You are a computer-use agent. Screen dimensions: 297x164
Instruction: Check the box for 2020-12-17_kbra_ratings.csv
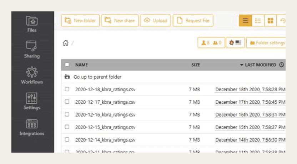pos(67,102)
